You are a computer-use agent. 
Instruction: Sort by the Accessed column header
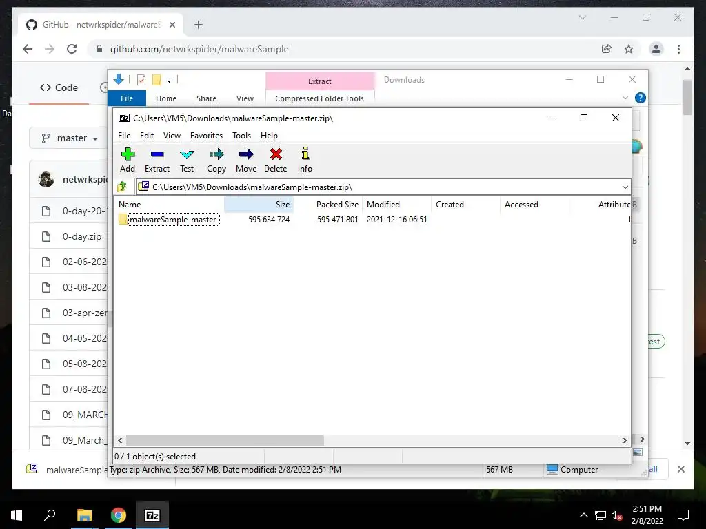coord(534,204)
